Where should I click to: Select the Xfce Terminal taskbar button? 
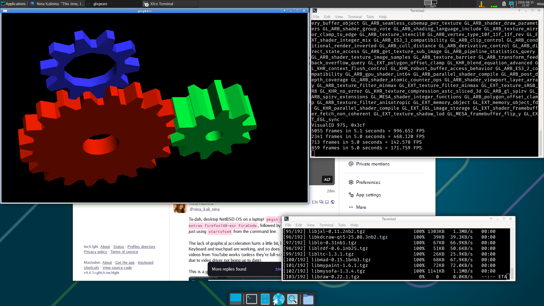tap(171, 4)
